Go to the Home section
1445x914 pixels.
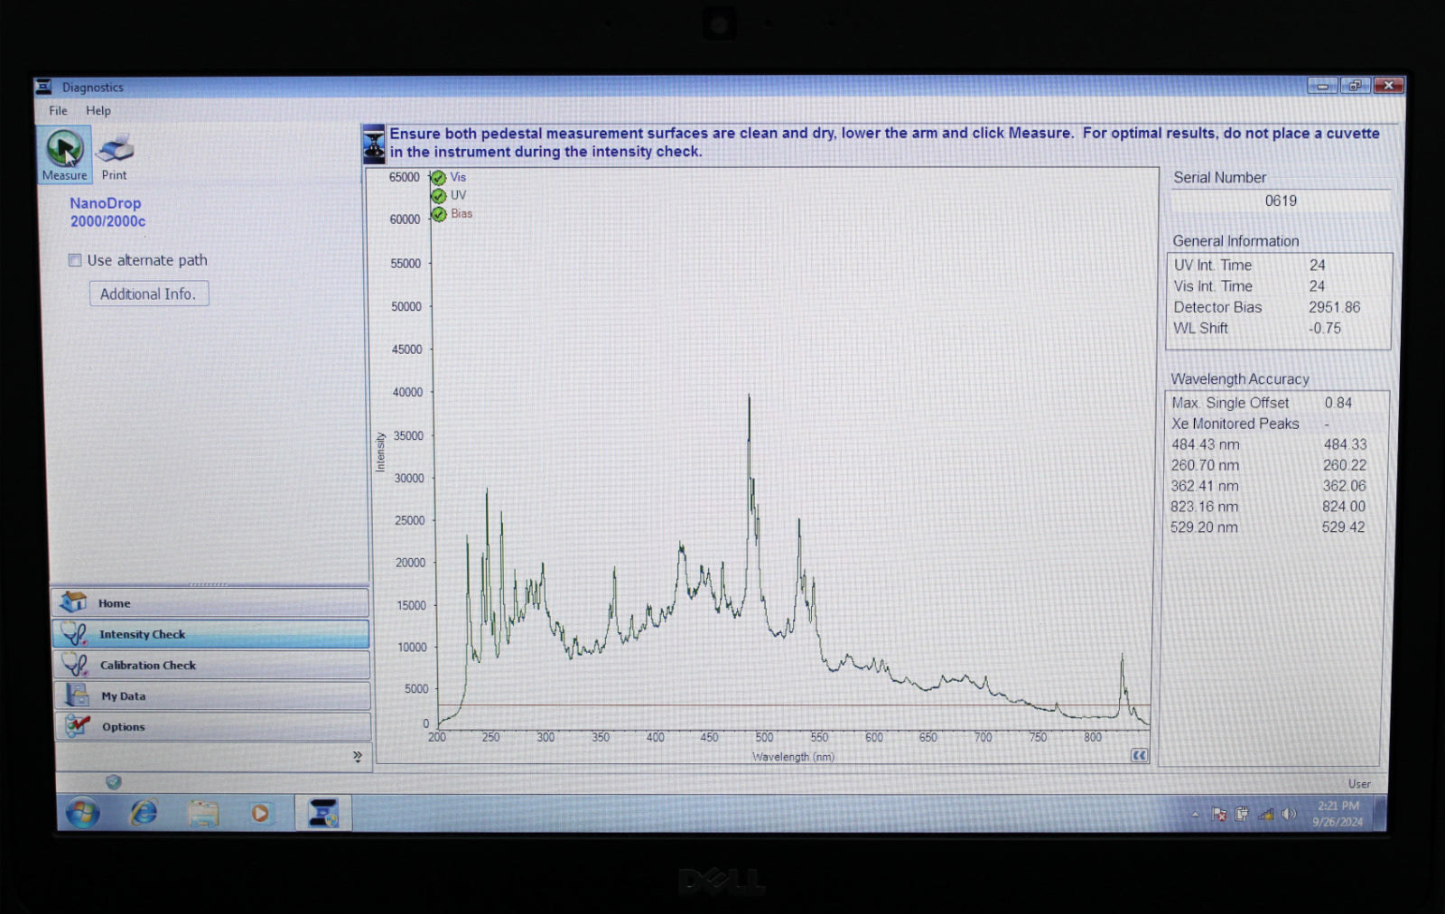(x=211, y=602)
